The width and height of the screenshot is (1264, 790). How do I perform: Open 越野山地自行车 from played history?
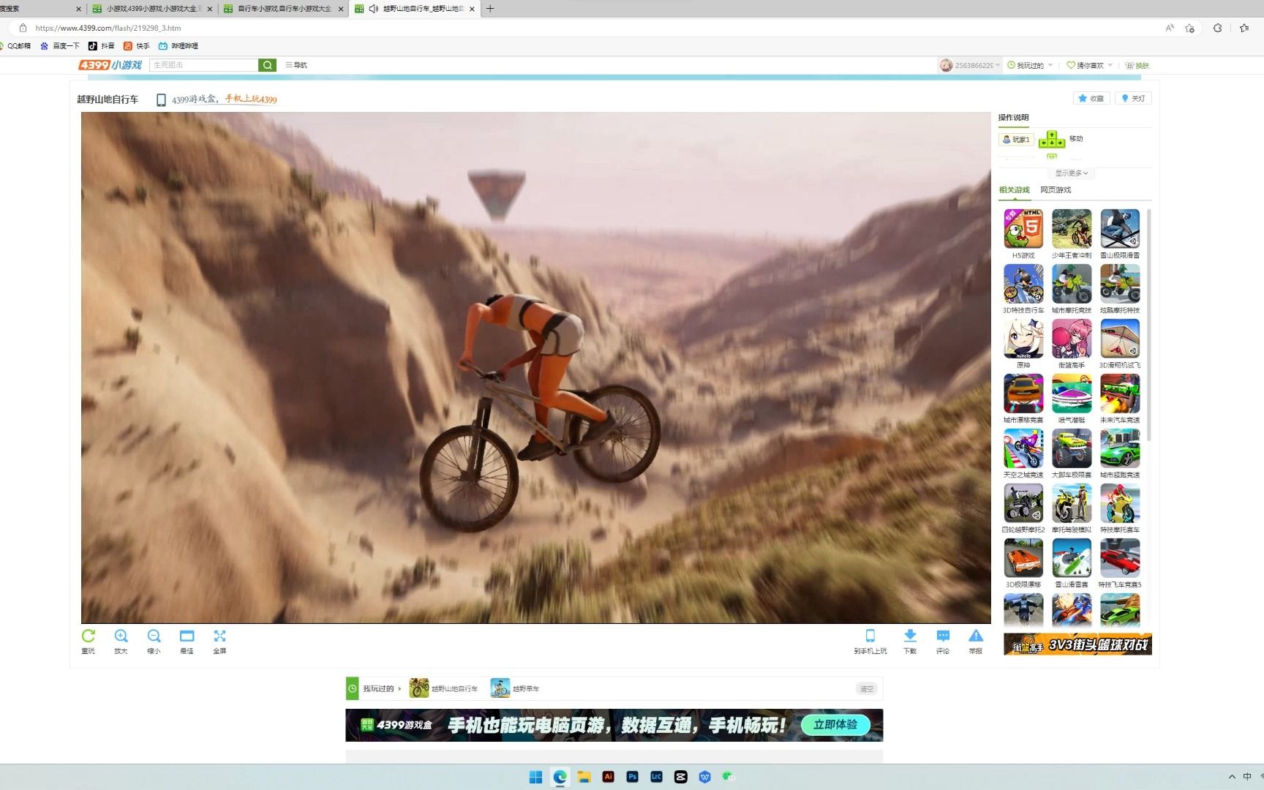(443, 688)
